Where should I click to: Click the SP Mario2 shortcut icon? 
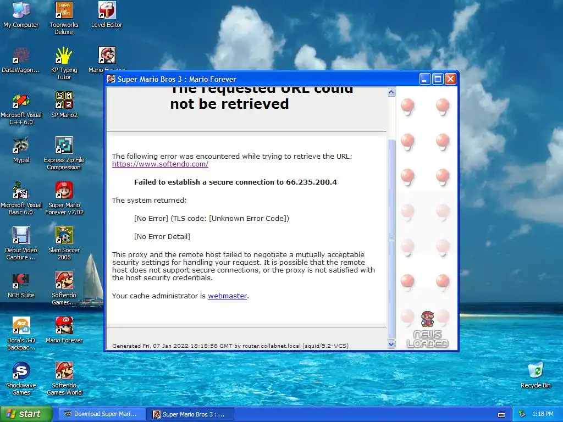coord(64,101)
